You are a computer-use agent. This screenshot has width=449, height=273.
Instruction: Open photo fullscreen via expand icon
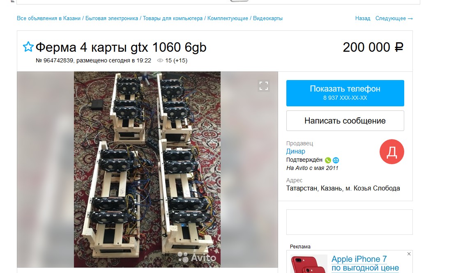pos(263,85)
